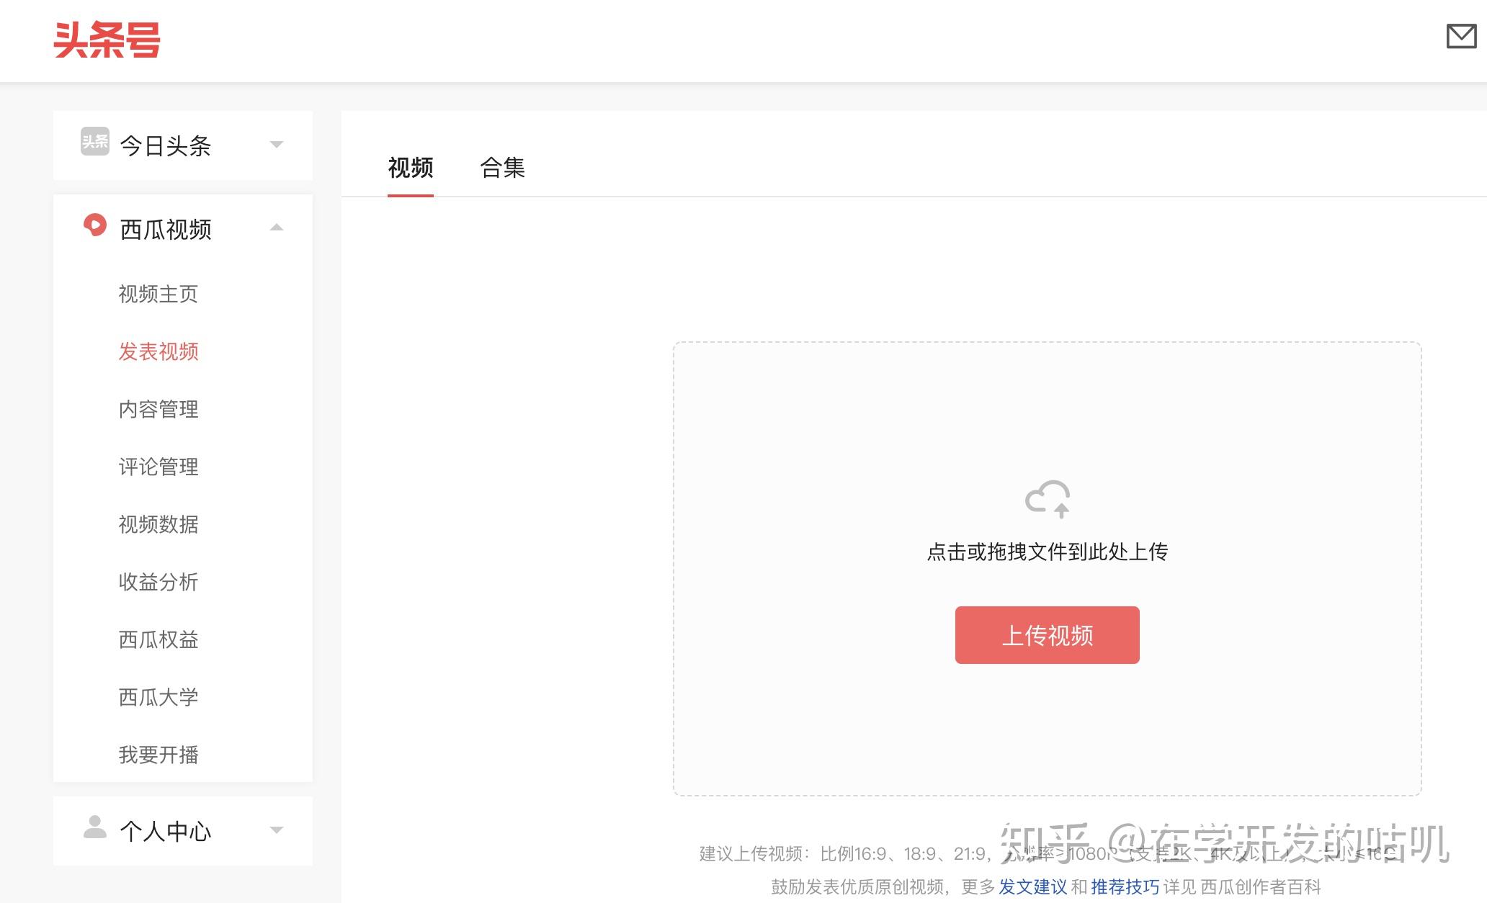Click the 个人中心 person icon
The width and height of the screenshot is (1487, 903).
coord(94,827)
